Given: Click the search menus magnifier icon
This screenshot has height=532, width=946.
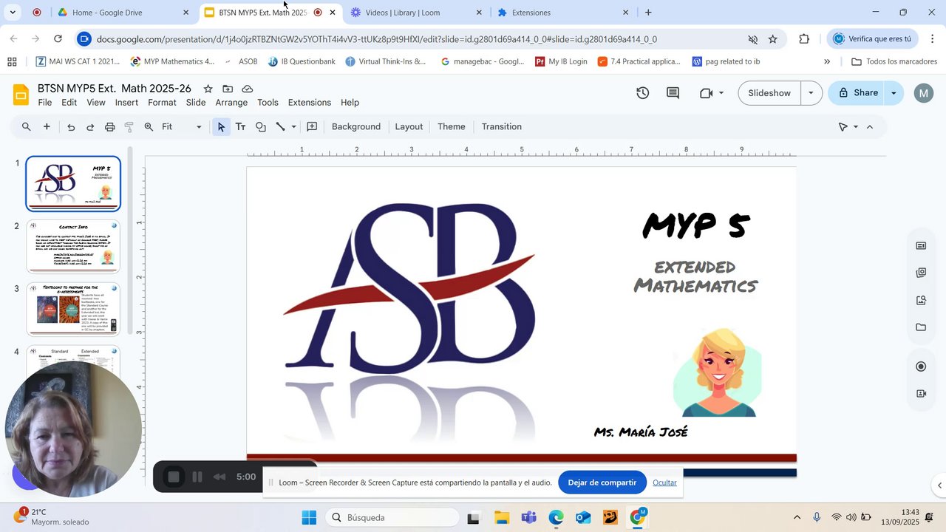Looking at the screenshot, I should (27, 127).
